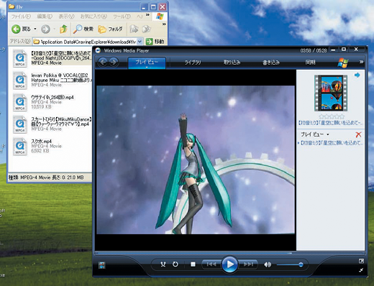Click the Media Player forward navigation arrow
The image size is (374, 286).
point(114,63)
